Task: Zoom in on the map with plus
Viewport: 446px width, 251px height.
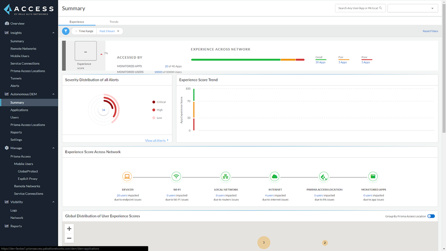Action: 69,229
